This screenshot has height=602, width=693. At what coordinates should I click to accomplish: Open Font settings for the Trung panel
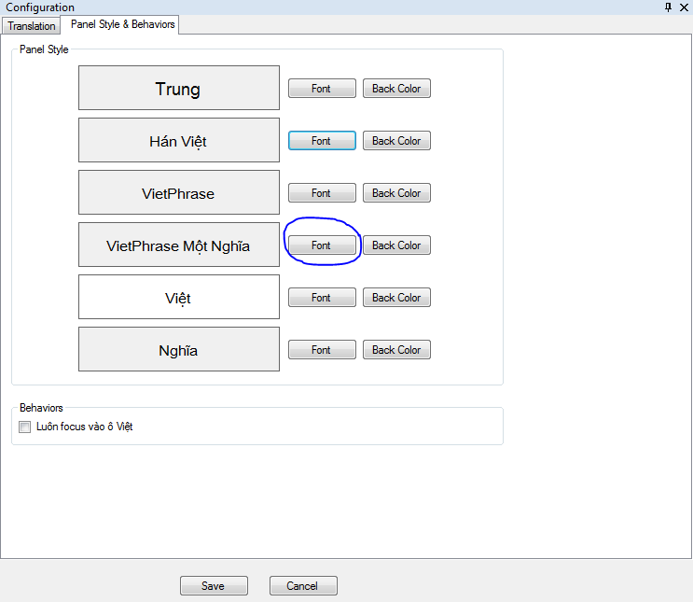click(322, 89)
